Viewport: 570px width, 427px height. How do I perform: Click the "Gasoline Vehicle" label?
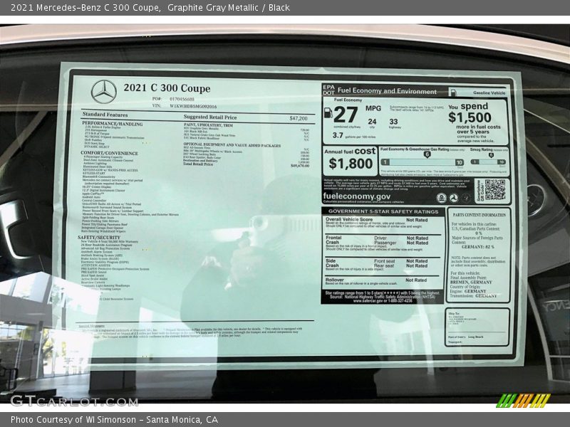pyautogui.click(x=489, y=93)
